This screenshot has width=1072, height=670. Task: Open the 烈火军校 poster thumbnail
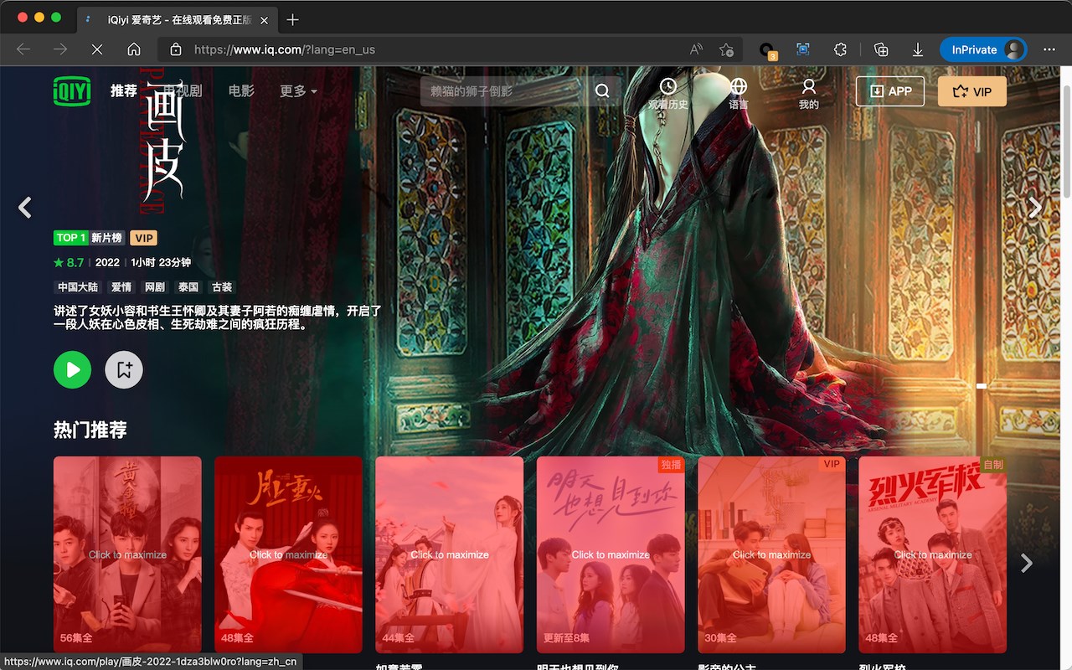[933, 554]
